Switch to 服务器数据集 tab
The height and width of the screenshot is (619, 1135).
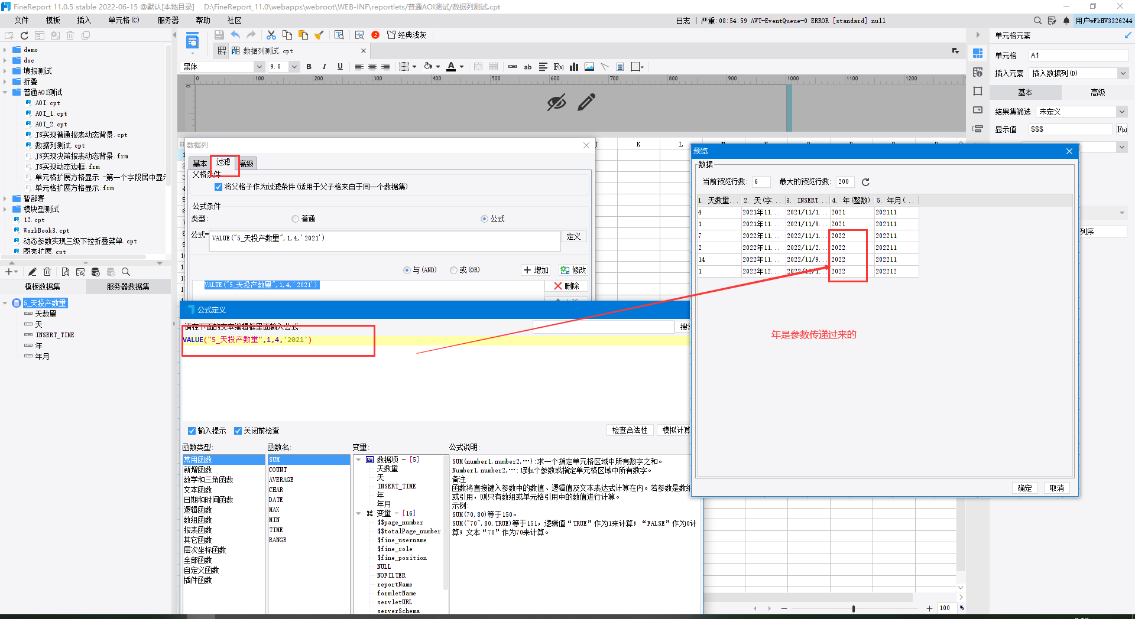(128, 286)
